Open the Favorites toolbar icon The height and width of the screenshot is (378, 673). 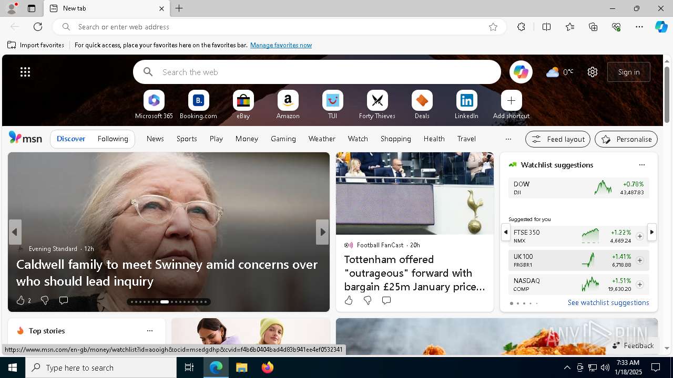tap(570, 27)
